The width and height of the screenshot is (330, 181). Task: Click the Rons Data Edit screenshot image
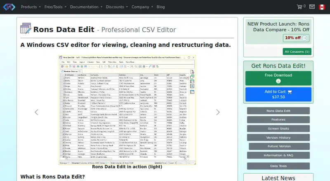coord(127,110)
